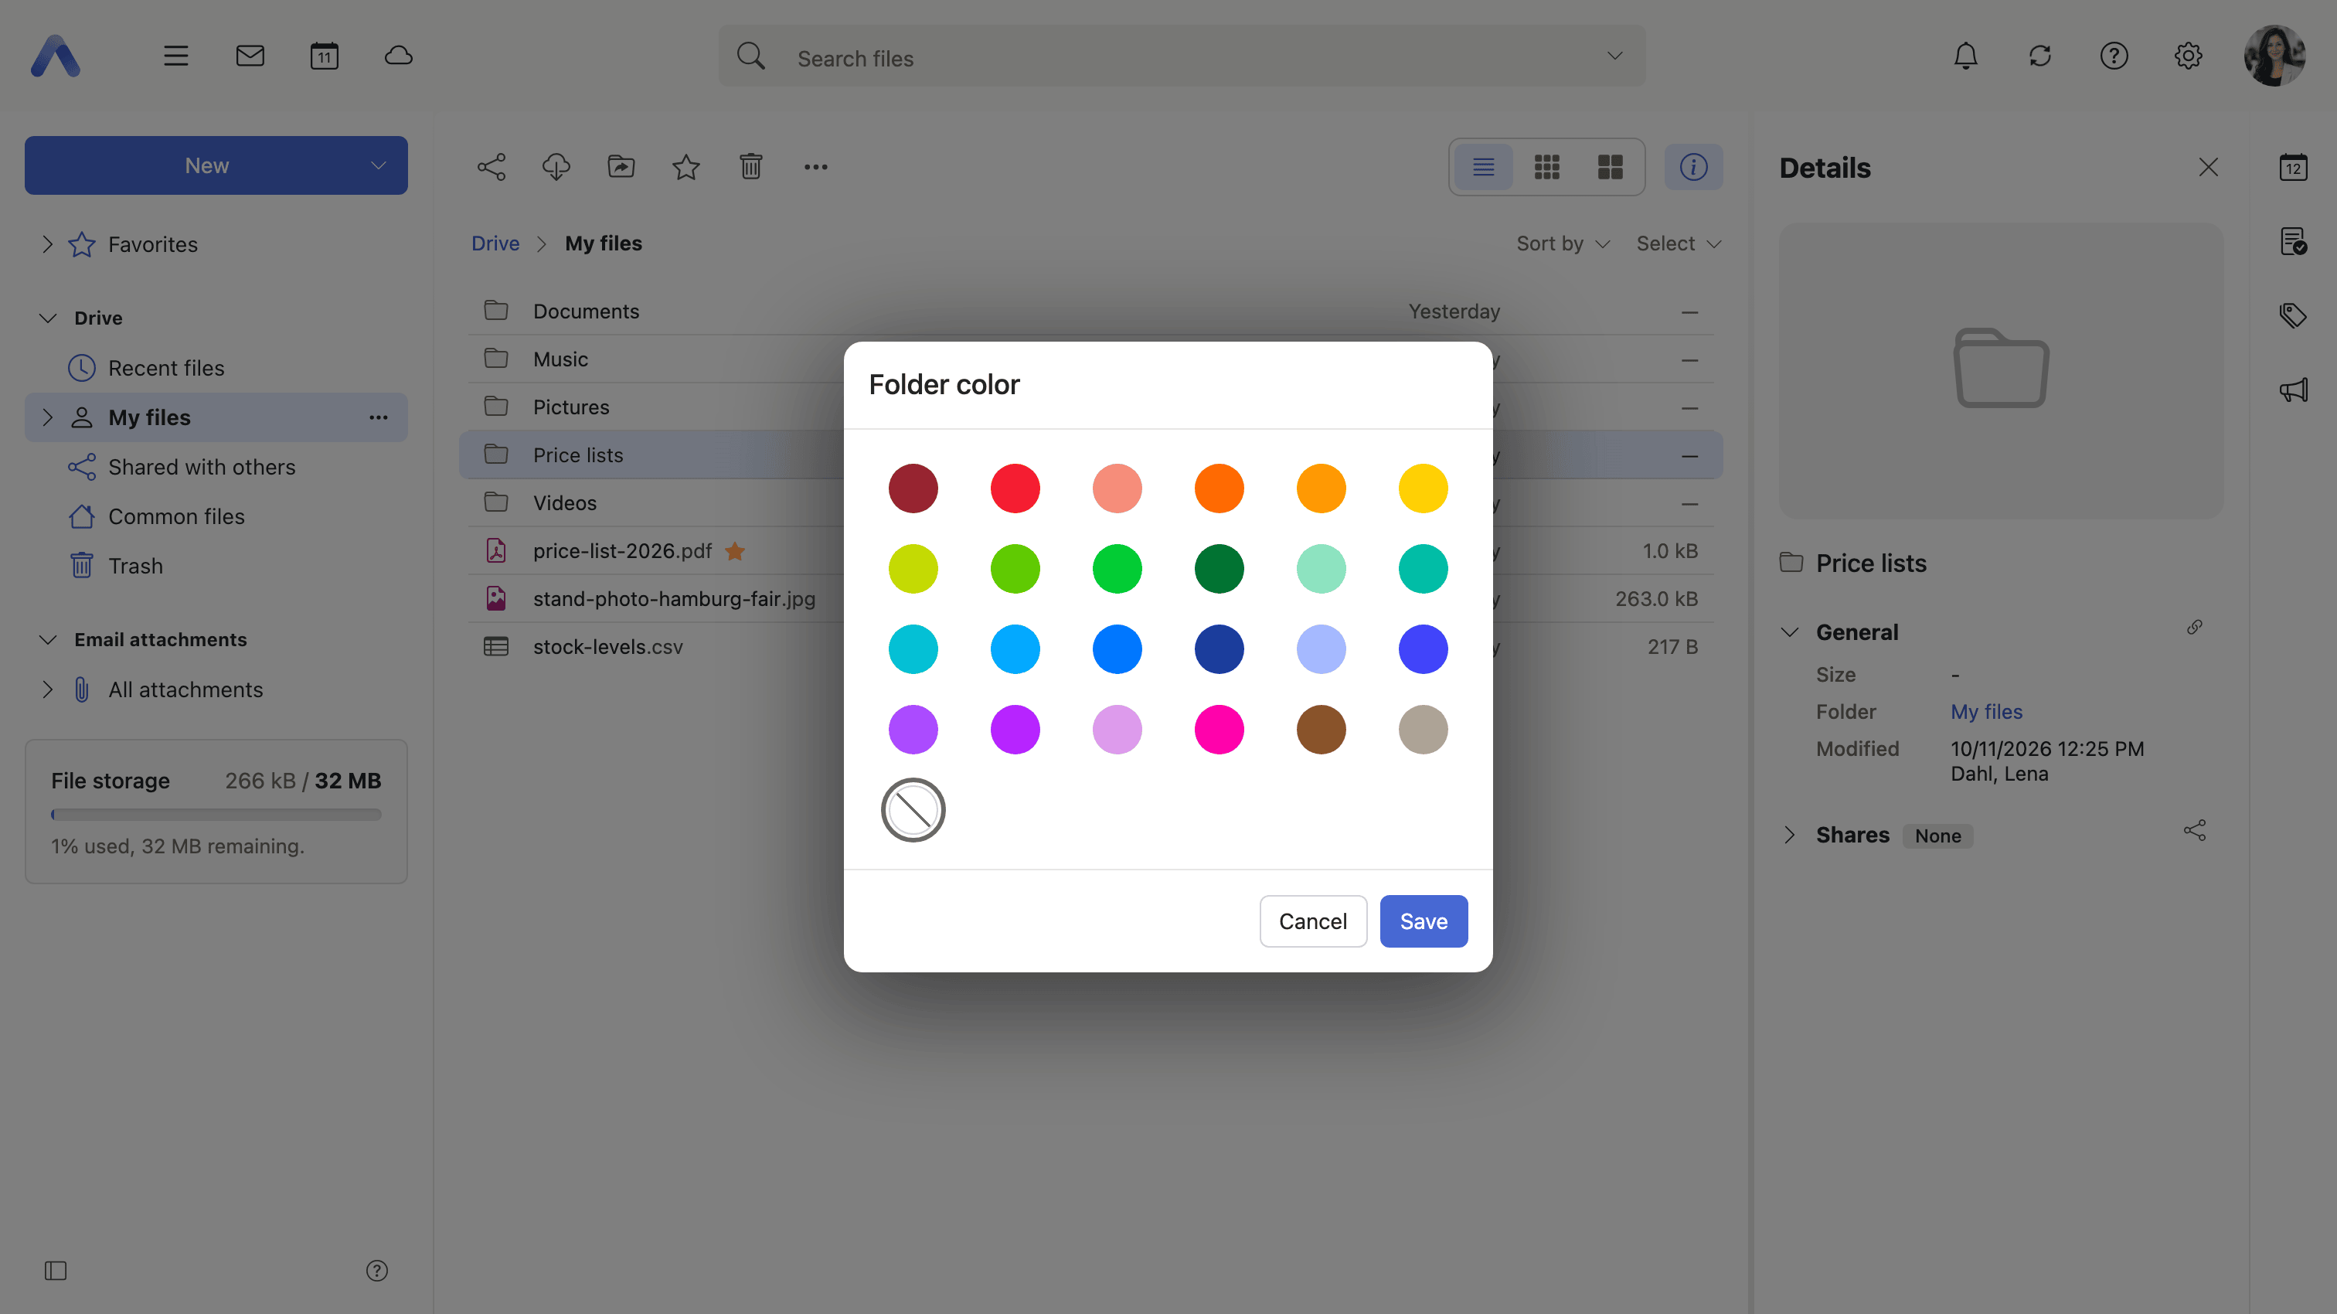Image resolution: width=2337 pixels, height=1314 pixels.
Task: Click the Drive breadcrumb link
Action: point(495,243)
